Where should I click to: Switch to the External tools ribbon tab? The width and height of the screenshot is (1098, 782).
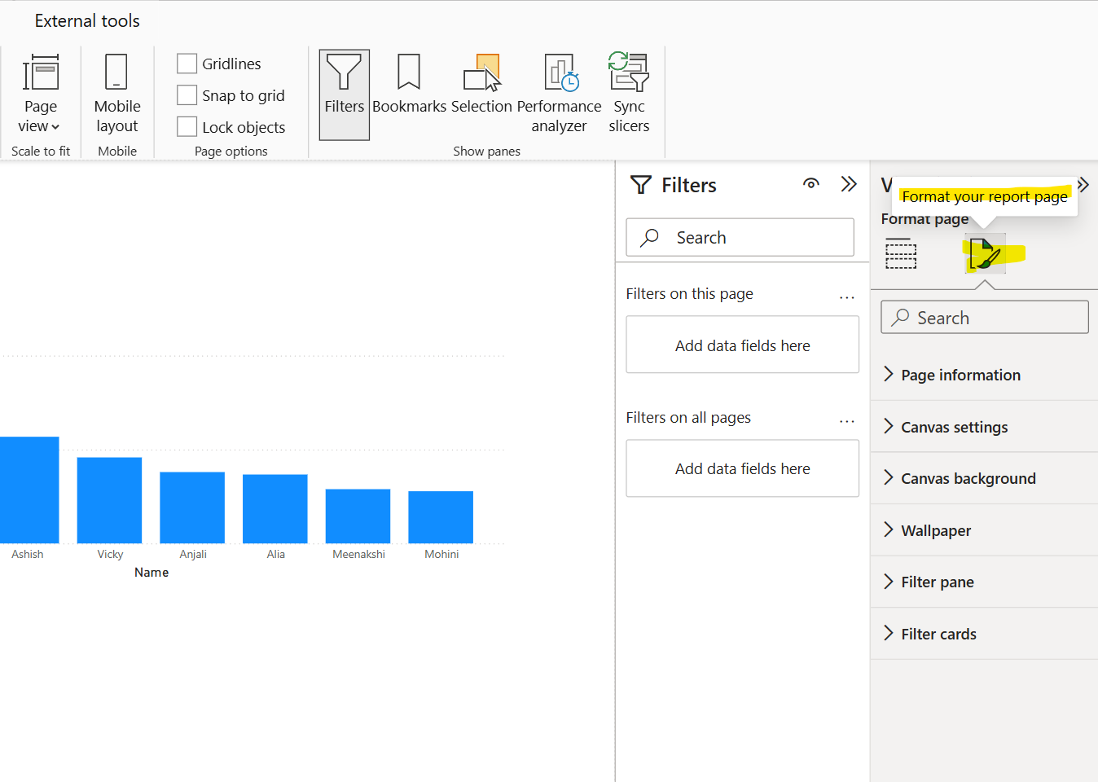pos(86,20)
